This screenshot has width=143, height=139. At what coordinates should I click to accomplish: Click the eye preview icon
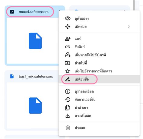click(68, 18)
